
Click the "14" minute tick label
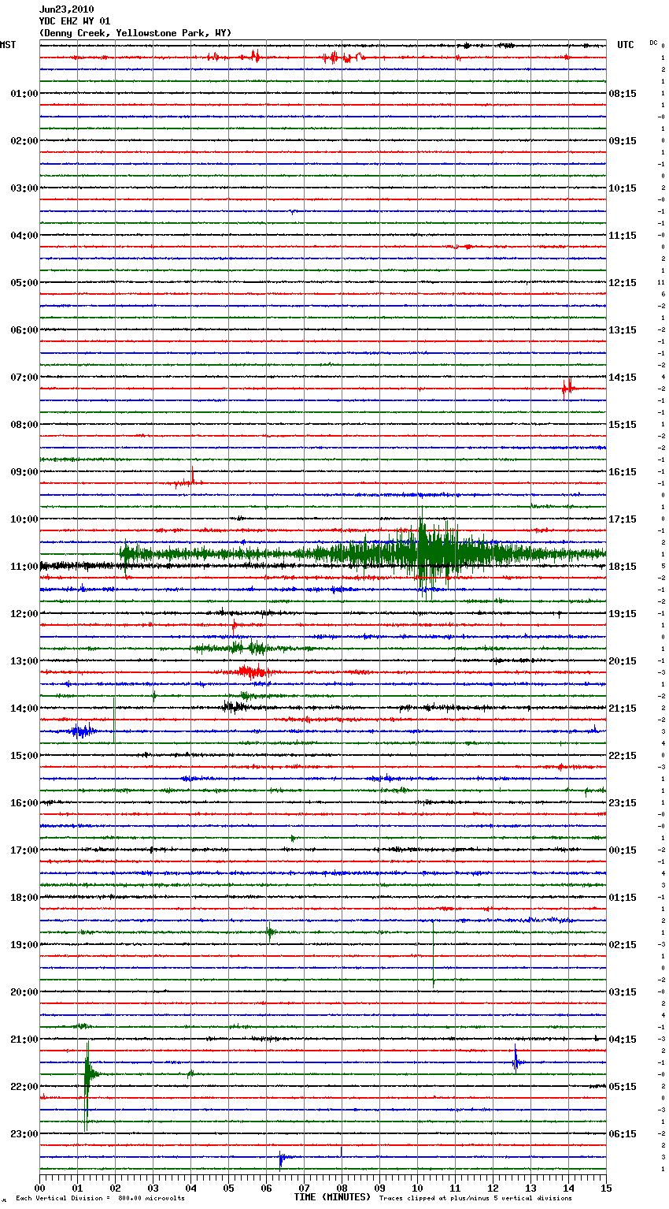click(569, 1188)
